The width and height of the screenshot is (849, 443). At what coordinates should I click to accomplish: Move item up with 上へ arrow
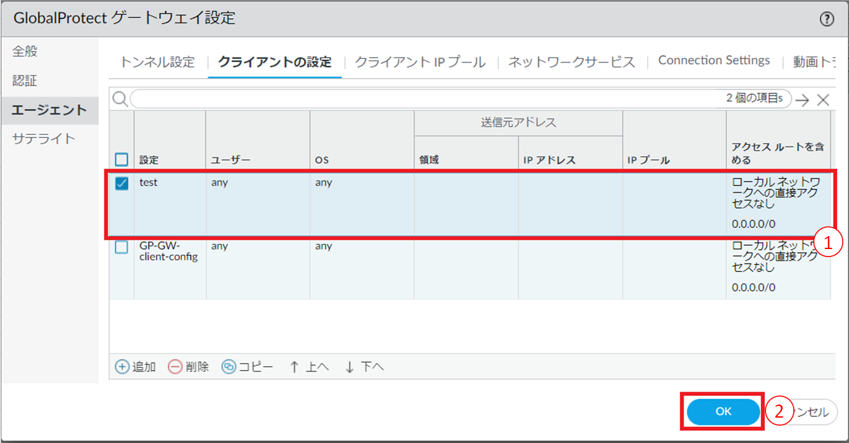click(x=295, y=367)
